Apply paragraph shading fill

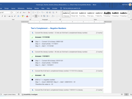click(53, 16)
